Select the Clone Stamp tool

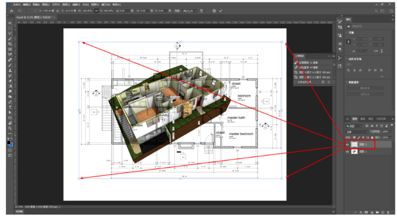point(10,70)
